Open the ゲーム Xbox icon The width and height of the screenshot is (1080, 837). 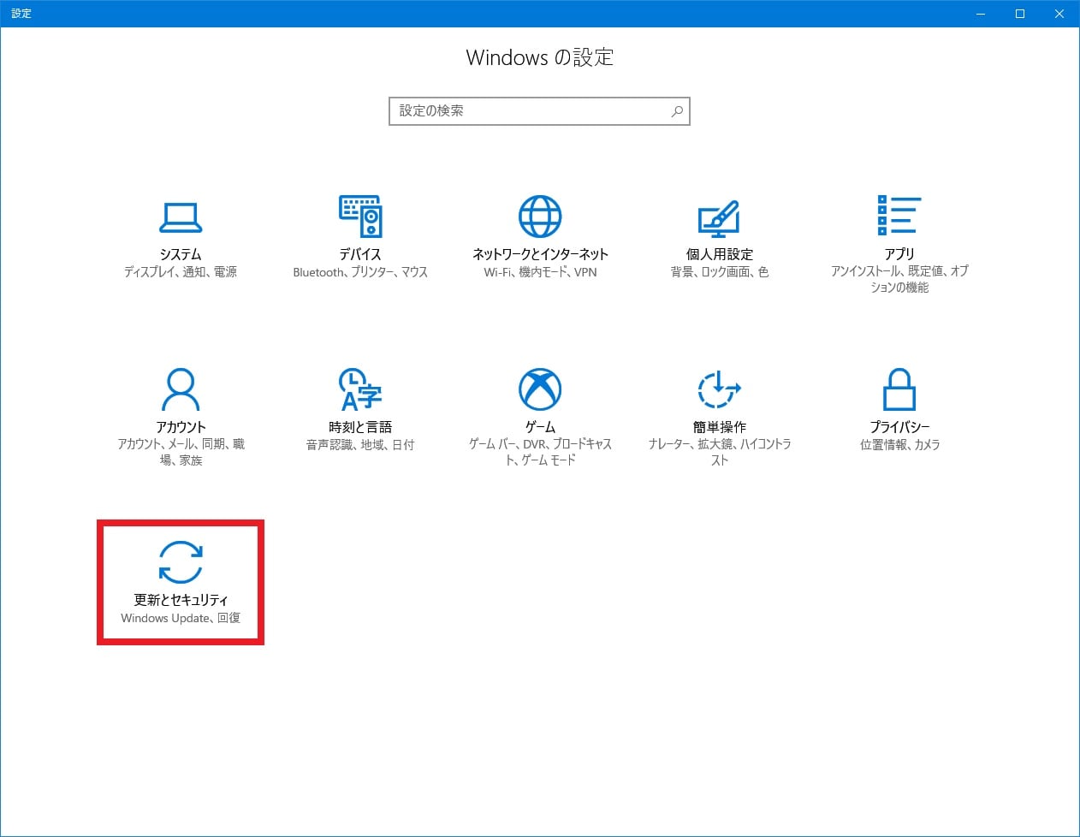coord(540,389)
